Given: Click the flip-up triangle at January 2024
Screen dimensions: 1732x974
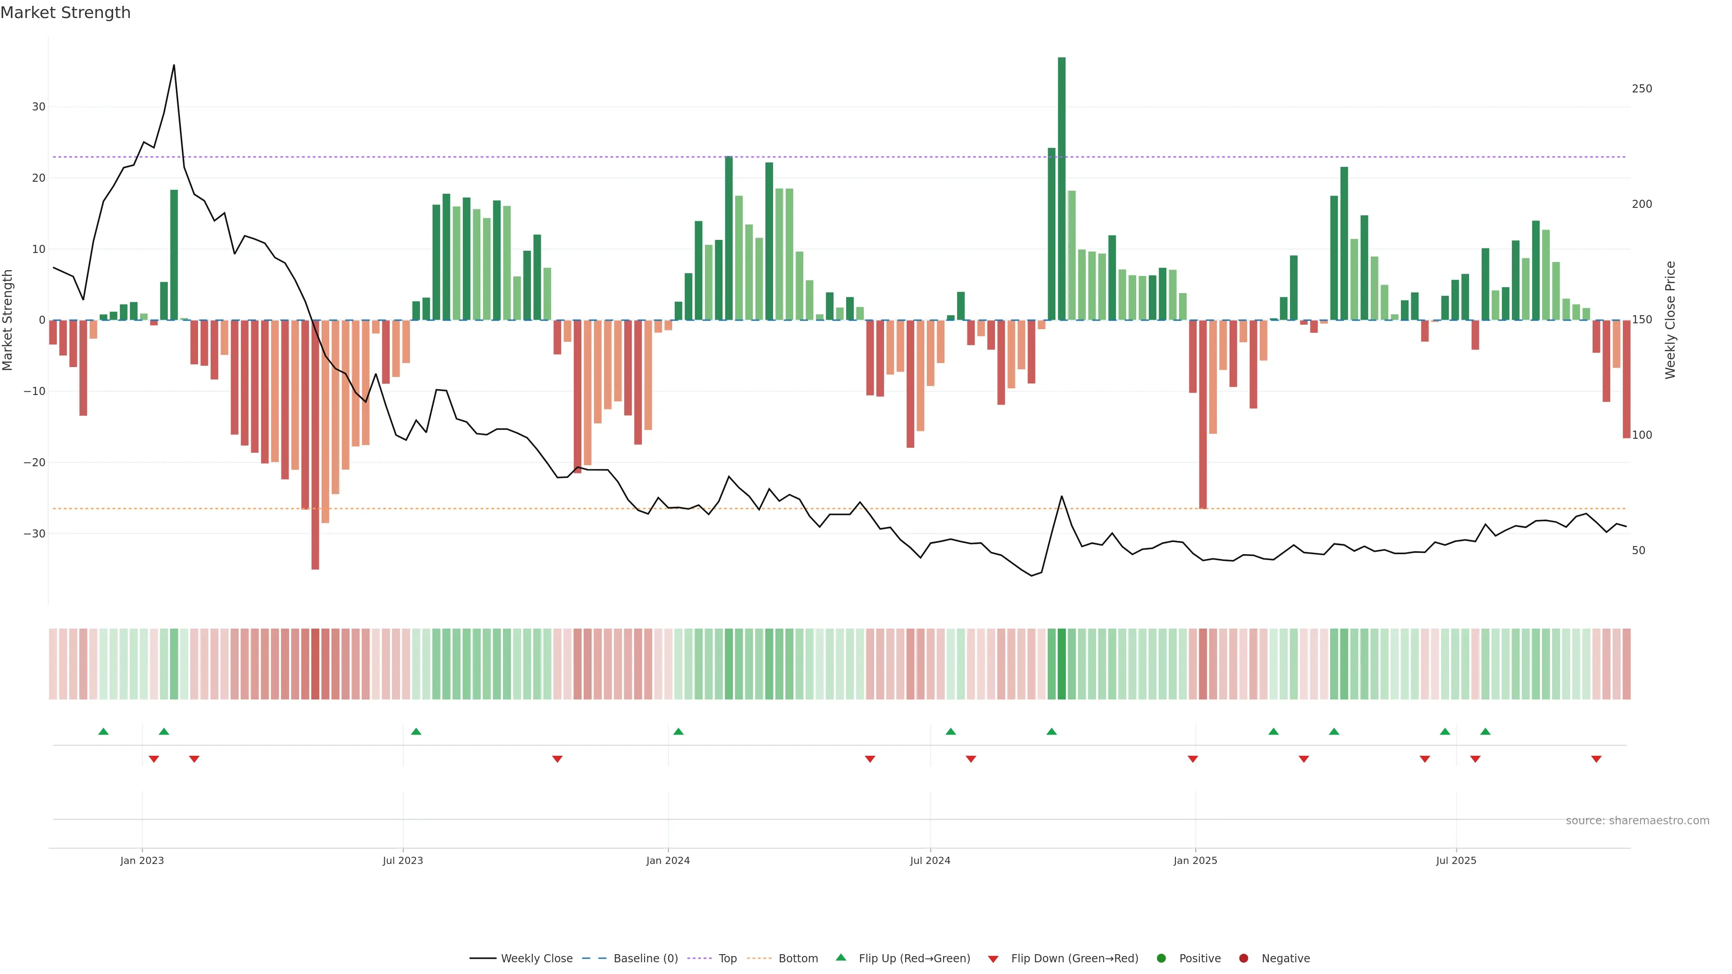Looking at the screenshot, I should (678, 731).
